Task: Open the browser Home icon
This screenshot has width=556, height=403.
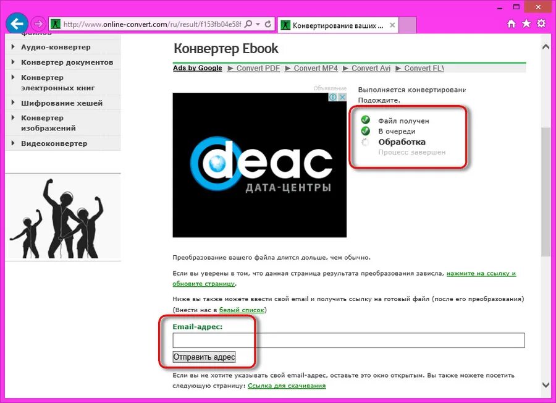Action: (x=512, y=23)
